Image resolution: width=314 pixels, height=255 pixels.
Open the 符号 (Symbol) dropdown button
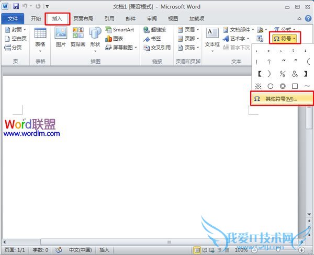tap(285, 38)
